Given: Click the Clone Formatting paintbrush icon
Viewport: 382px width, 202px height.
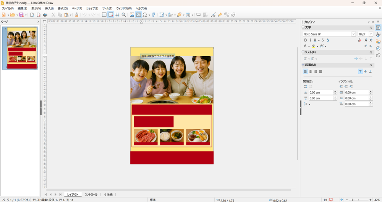Looking at the screenshot, I should coord(76,15).
